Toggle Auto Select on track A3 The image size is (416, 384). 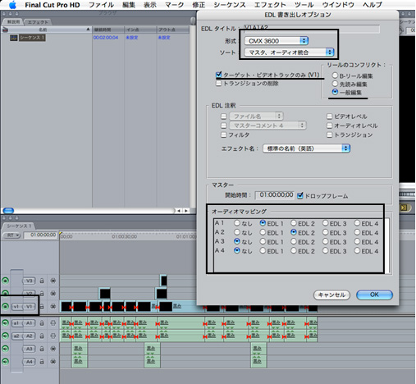(x=53, y=349)
